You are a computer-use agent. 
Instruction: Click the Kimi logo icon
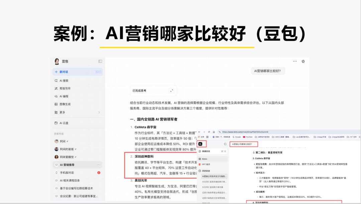pyautogui.click(x=201, y=144)
